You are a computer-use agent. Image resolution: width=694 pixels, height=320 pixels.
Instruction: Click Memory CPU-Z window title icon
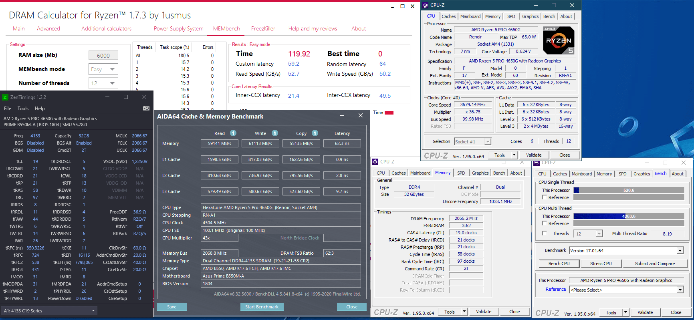click(375, 162)
